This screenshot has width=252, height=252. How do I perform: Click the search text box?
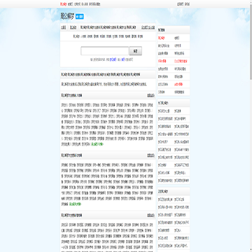click(x=105, y=51)
